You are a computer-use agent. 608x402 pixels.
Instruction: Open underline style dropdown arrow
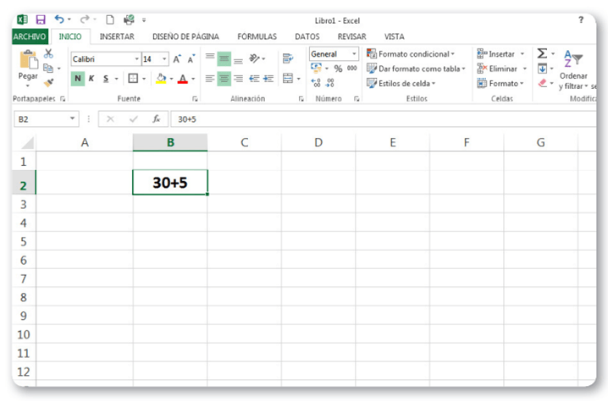[x=116, y=79]
